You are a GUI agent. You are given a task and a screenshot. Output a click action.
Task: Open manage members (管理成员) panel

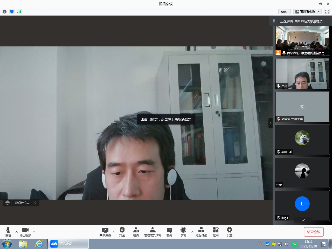(153, 232)
